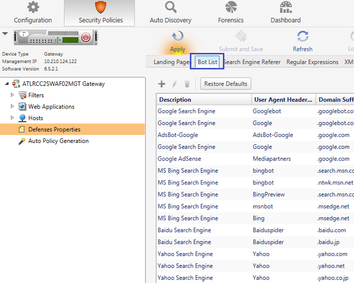The height and width of the screenshot is (283, 354).
Task: Open the Dashboard section
Action: pos(286,13)
